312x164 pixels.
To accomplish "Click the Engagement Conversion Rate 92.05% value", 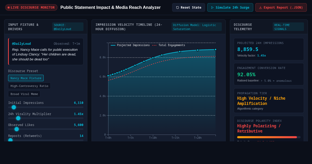I will coord(246,74).
